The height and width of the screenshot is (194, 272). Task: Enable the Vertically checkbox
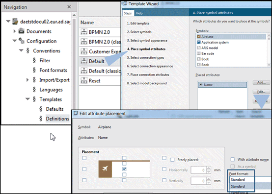[164, 180]
